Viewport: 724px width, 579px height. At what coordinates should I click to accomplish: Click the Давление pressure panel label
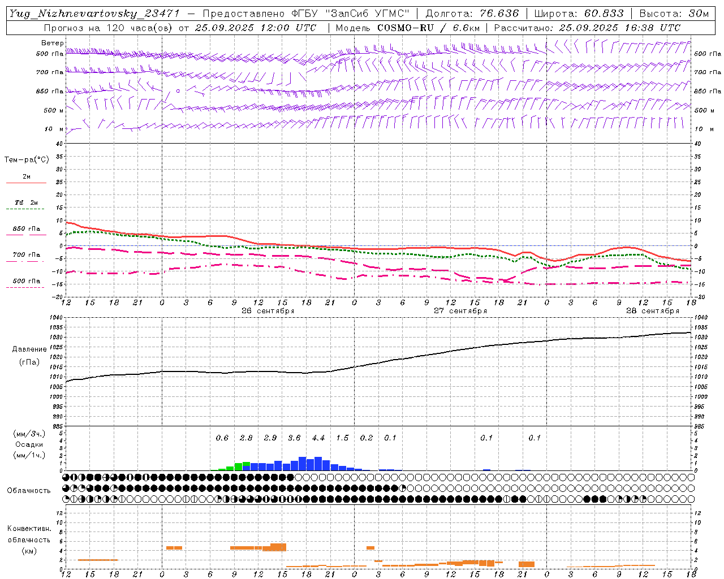[29, 349]
